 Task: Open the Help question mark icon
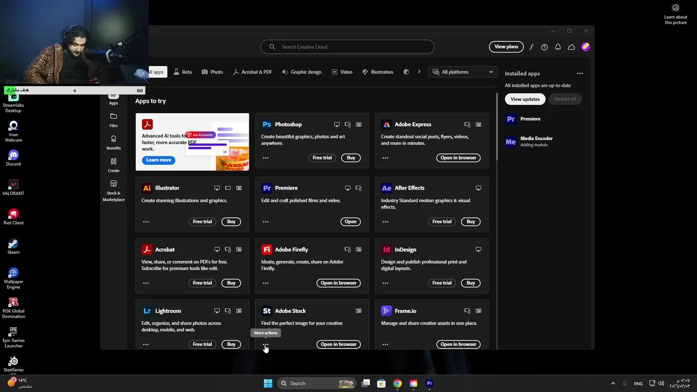tap(545, 47)
